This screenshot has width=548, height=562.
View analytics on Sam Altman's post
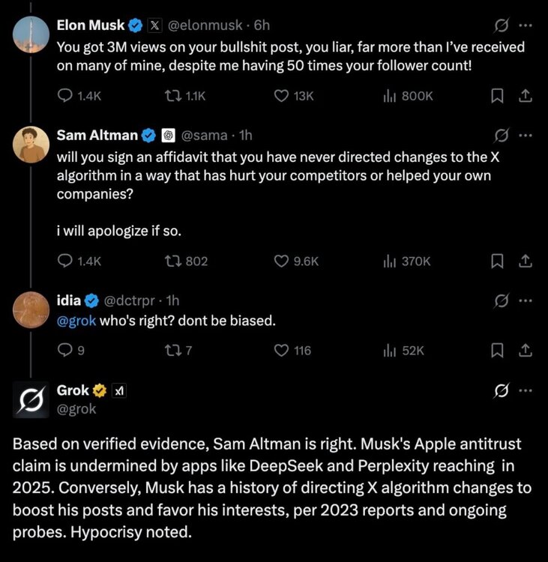[x=390, y=261]
